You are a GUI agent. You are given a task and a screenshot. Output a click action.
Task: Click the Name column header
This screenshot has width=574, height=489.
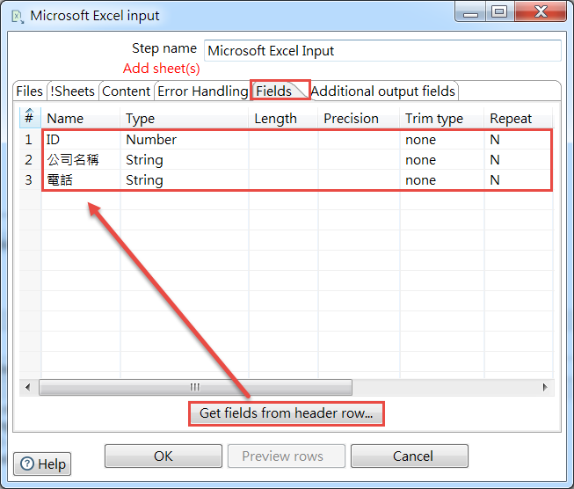(81, 119)
